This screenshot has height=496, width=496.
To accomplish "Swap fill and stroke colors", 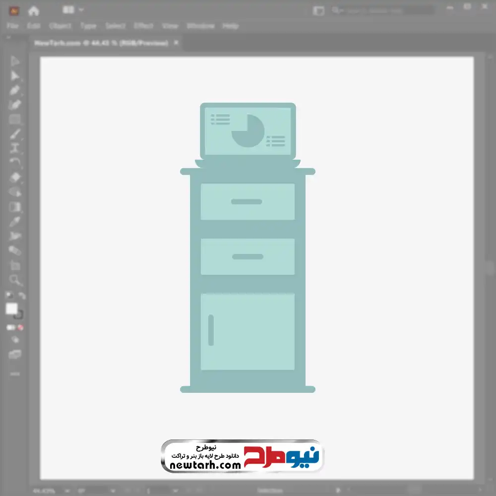I will tap(22, 296).
